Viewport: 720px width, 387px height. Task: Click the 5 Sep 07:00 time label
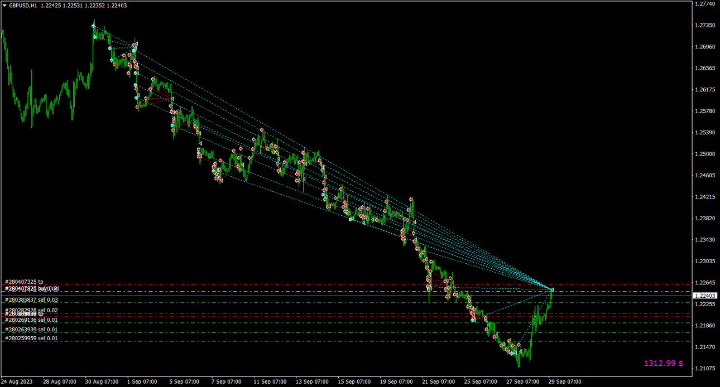(x=185, y=382)
